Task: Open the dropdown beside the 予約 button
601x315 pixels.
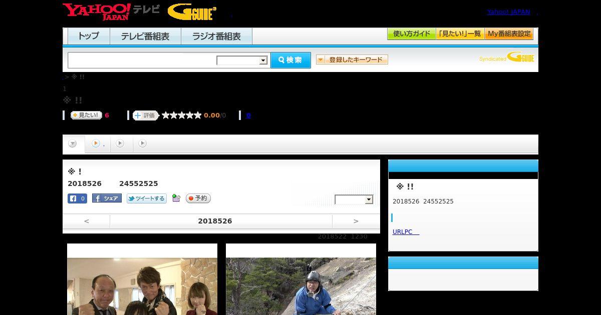Action: pos(354,199)
